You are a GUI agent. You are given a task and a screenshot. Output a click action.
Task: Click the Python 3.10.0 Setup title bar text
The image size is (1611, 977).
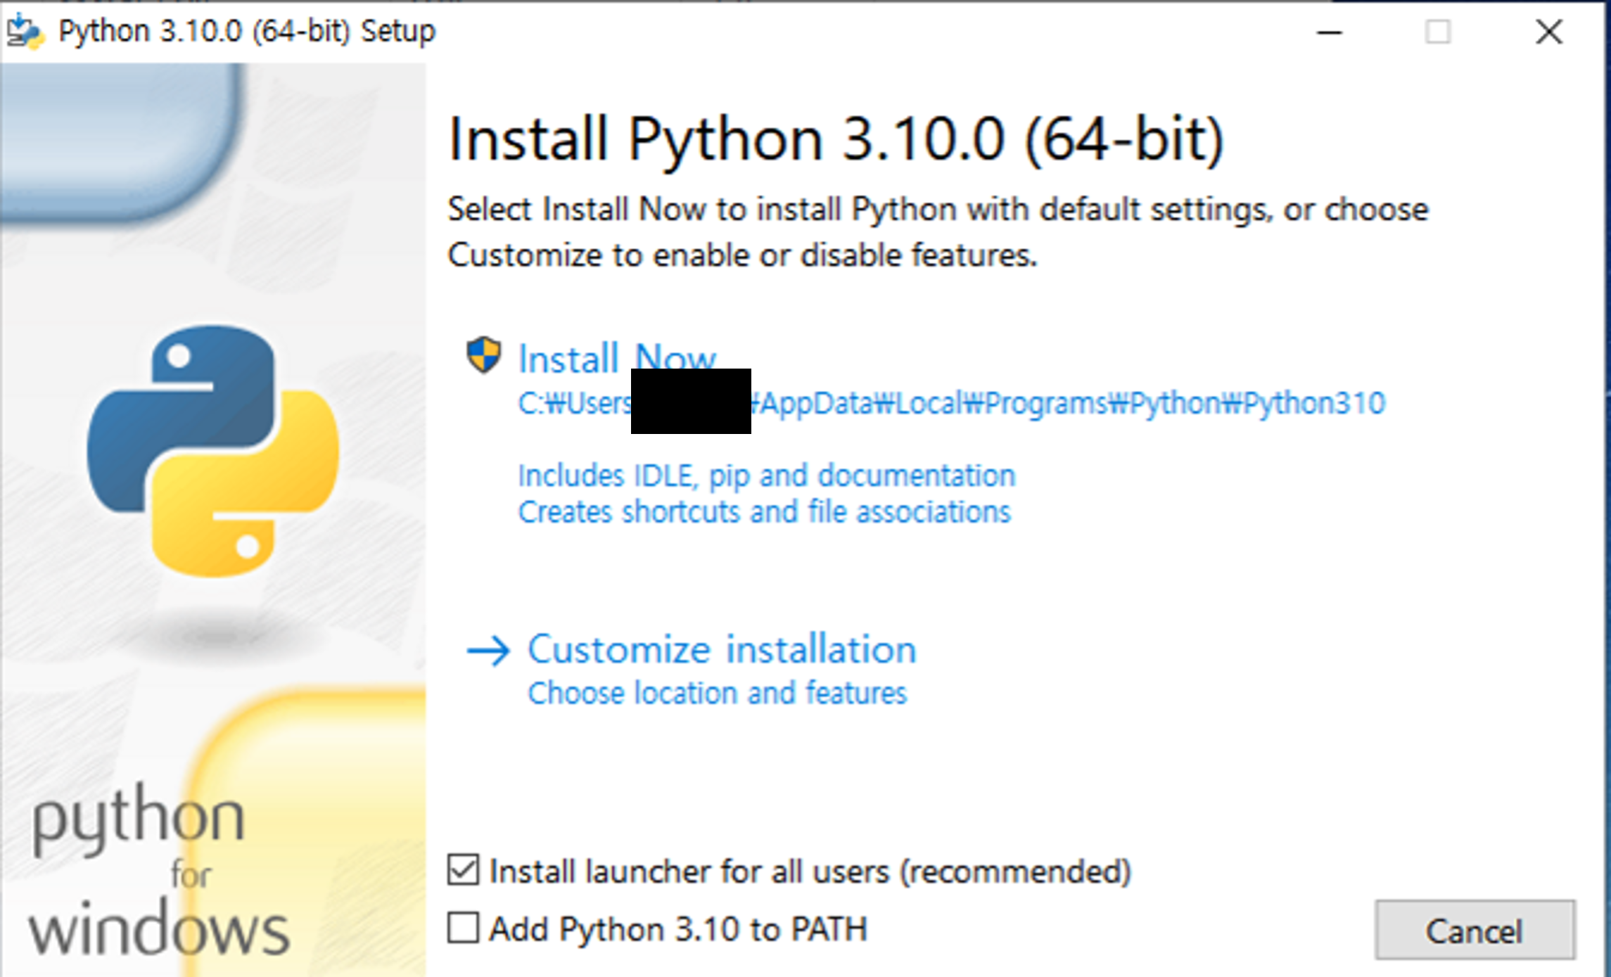(246, 32)
